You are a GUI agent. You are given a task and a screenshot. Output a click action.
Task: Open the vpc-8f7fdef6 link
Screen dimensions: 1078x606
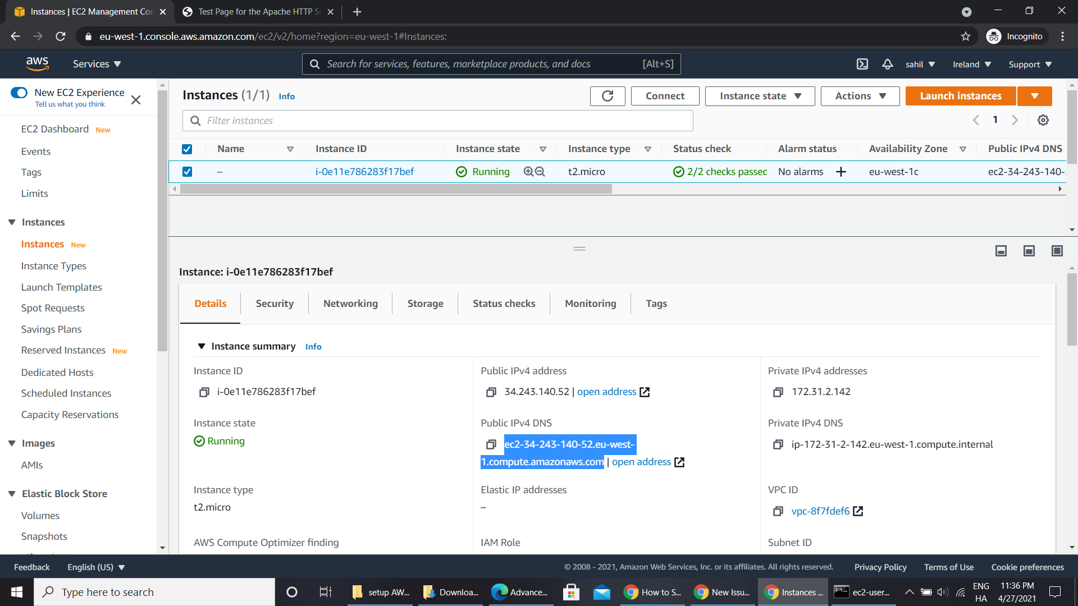pos(820,511)
